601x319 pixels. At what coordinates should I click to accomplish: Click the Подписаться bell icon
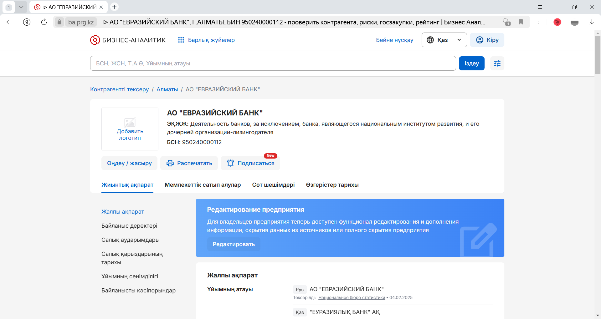click(230, 163)
